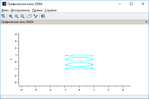Click the x-axis tick label 2
The height and width of the screenshot is (99, 149).
108,90
